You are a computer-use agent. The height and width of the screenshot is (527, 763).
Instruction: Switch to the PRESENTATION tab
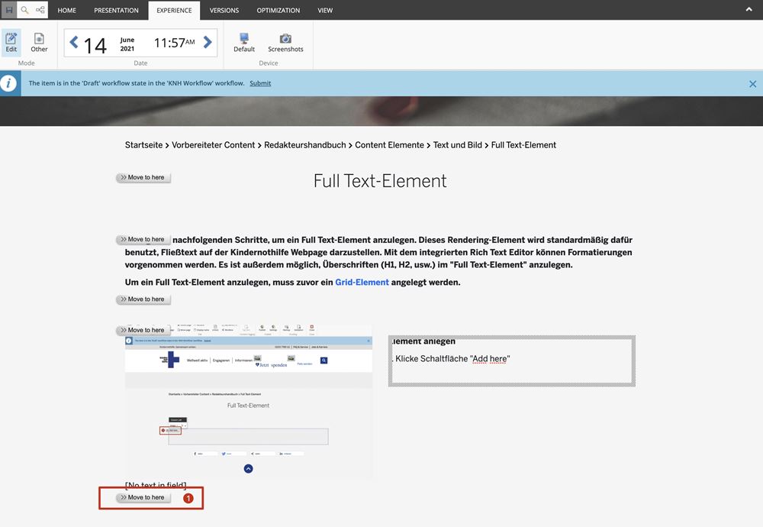(x=116, y=11)
